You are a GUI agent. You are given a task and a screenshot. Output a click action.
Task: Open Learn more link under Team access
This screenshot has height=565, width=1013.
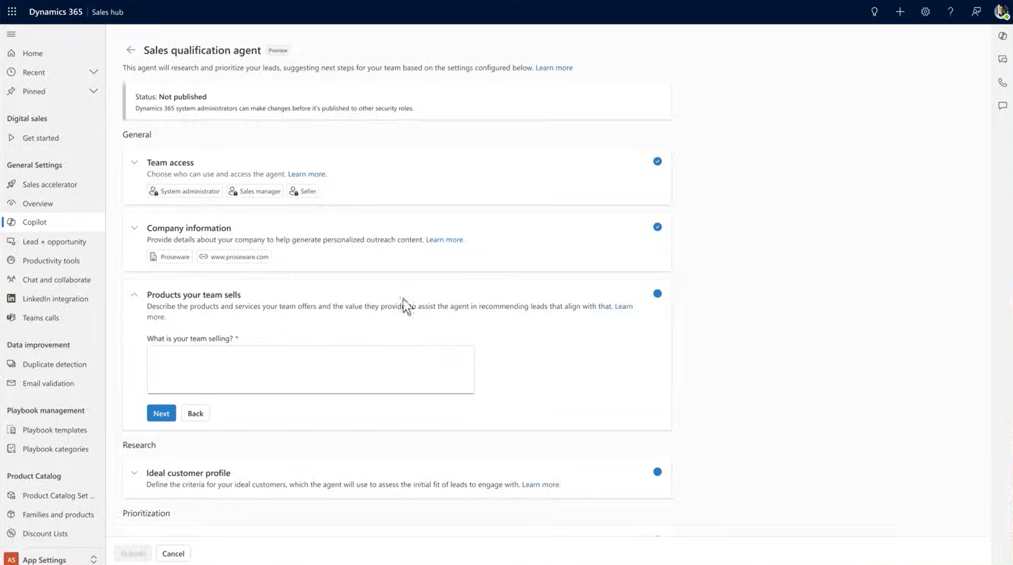[307, 174]
